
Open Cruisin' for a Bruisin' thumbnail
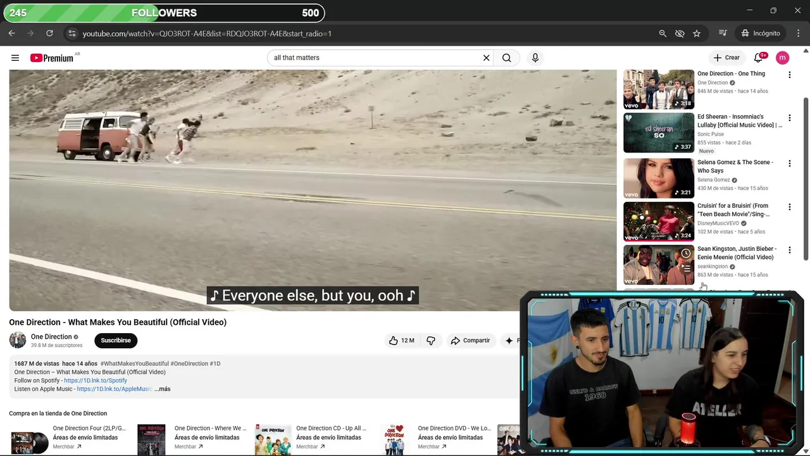click(x=659, y=222)
